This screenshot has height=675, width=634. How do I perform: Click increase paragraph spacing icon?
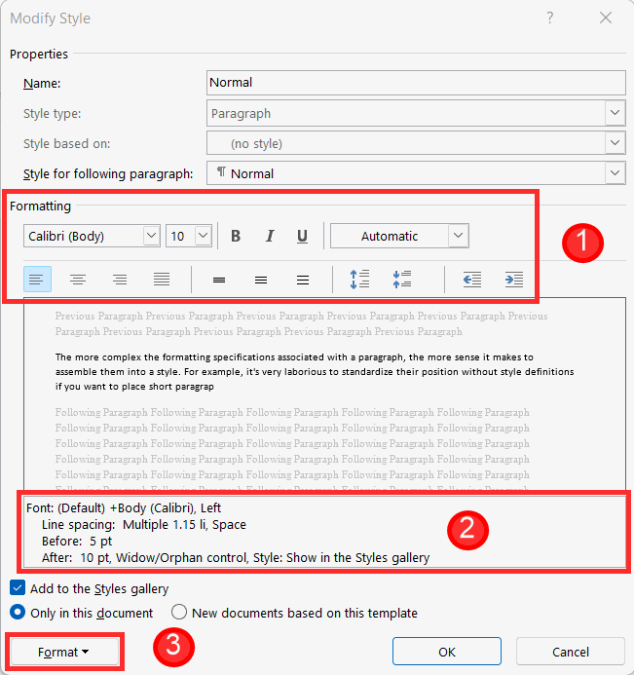coord(359,280)
